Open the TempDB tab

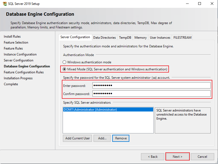pos(125,38)
